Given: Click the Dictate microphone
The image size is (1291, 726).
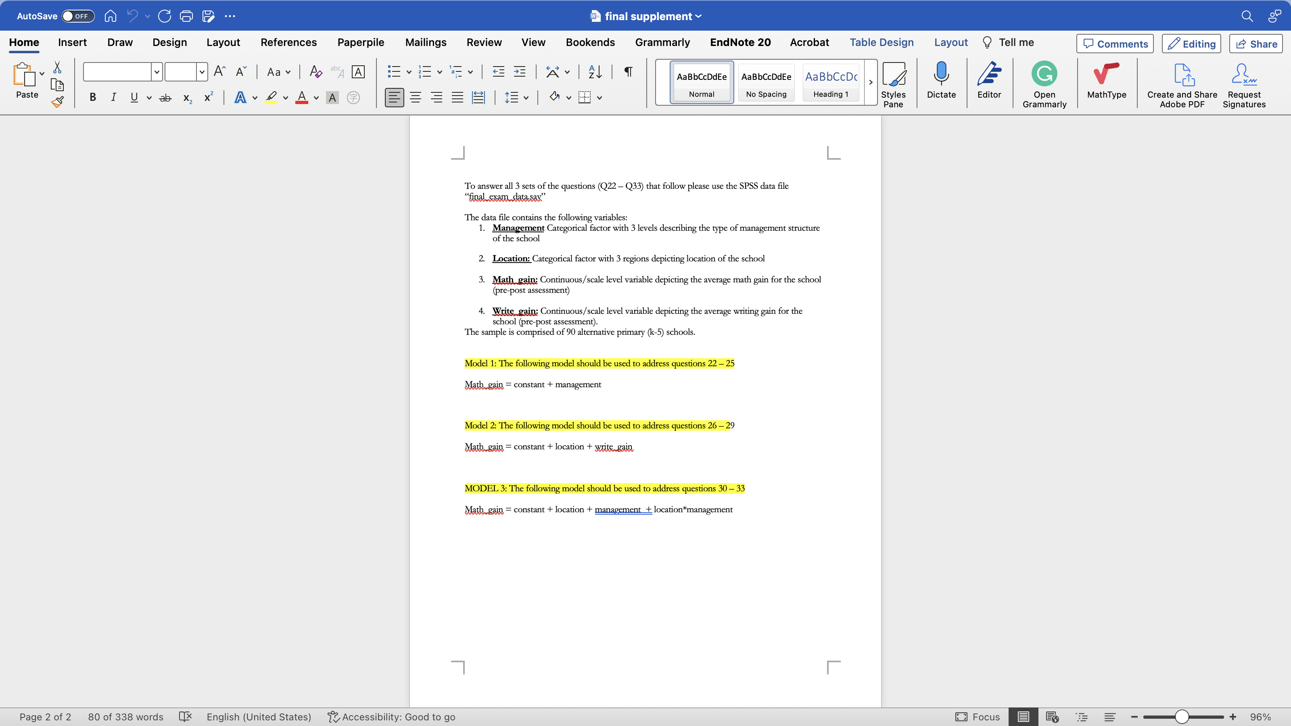Looking at the screenshot, I should pos(941,80).
